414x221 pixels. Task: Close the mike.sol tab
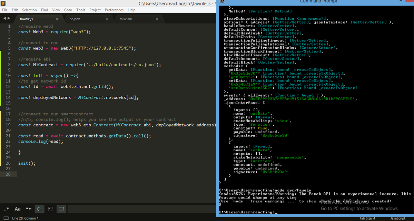click(x=157, y=19)
